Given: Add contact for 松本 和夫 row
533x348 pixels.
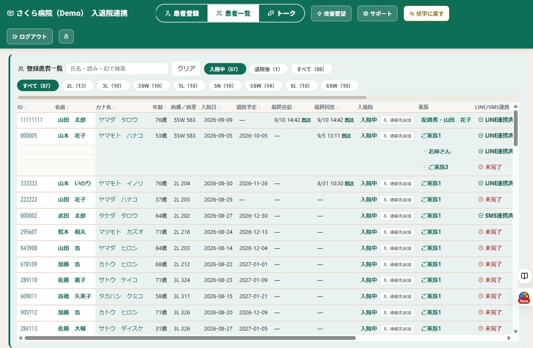Looking at the screenshot, I should click(397, 232).
